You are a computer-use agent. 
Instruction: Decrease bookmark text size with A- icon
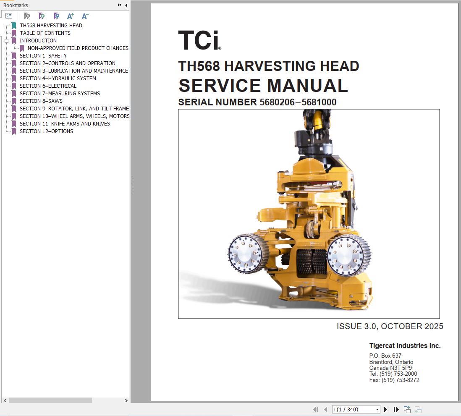point(85,16)
